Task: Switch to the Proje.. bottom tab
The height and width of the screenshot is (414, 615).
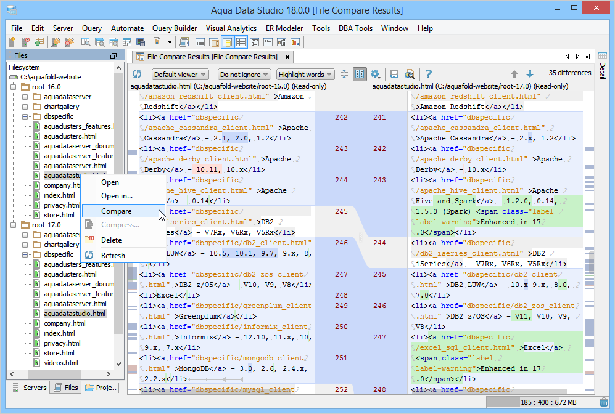Action: 101,388
